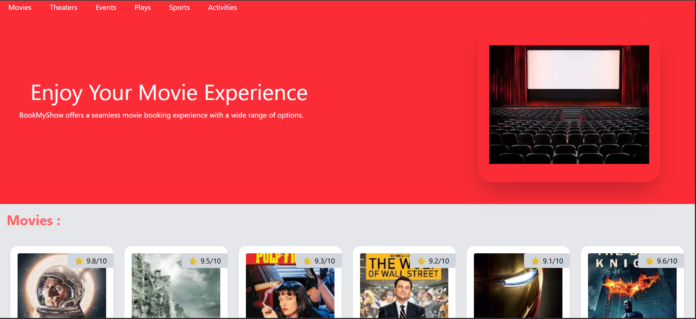Open the Movies navigation link

[20, 7]
